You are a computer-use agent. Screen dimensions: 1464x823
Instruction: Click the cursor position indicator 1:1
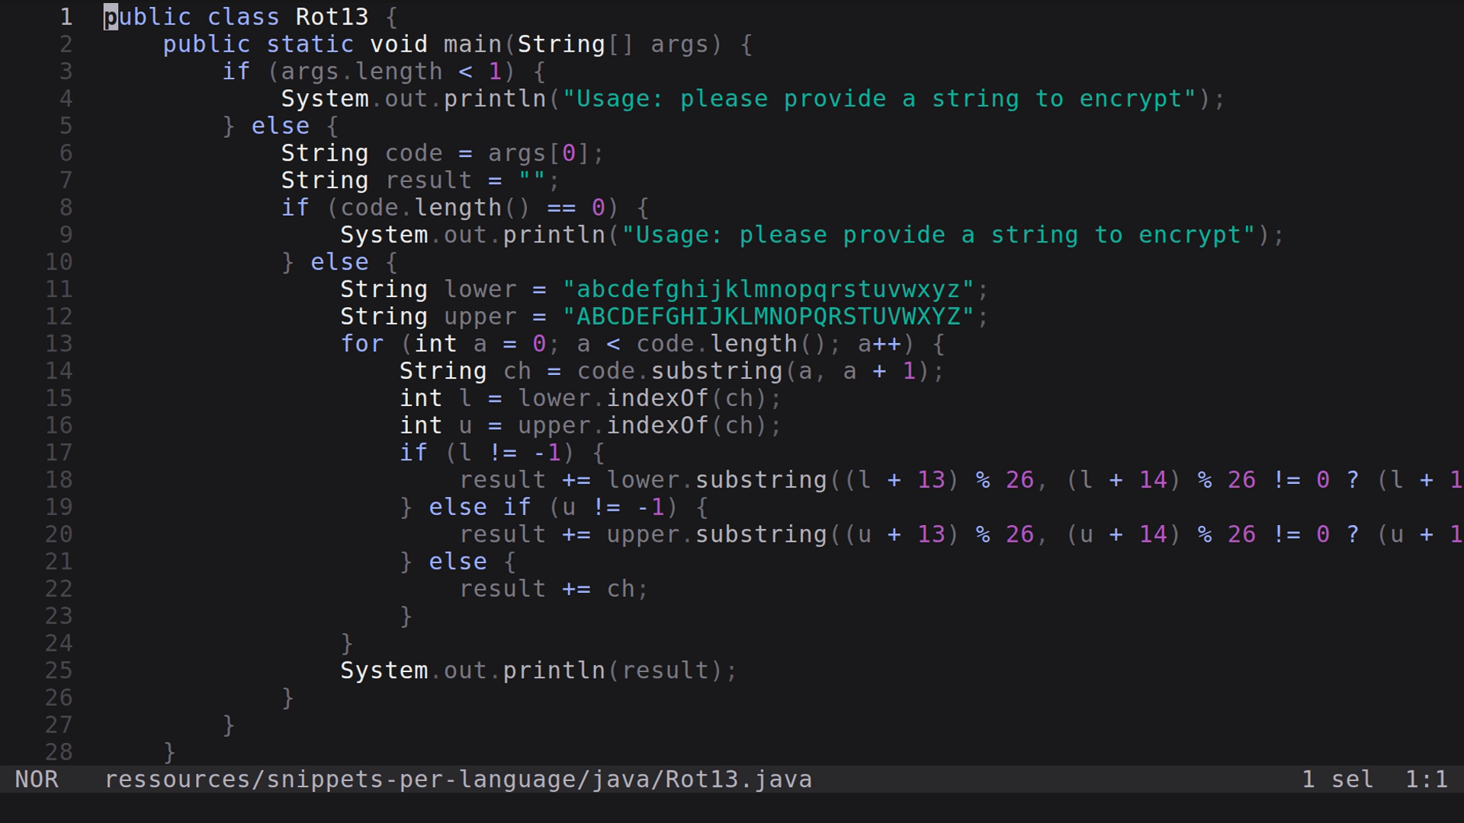[1428, 779]
